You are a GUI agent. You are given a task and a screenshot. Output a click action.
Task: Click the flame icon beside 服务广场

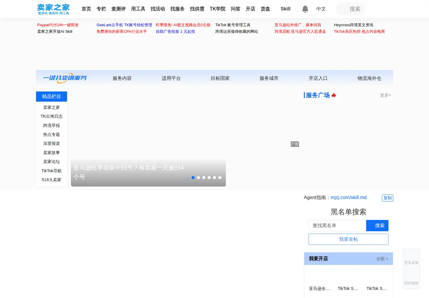pos(334,95)
